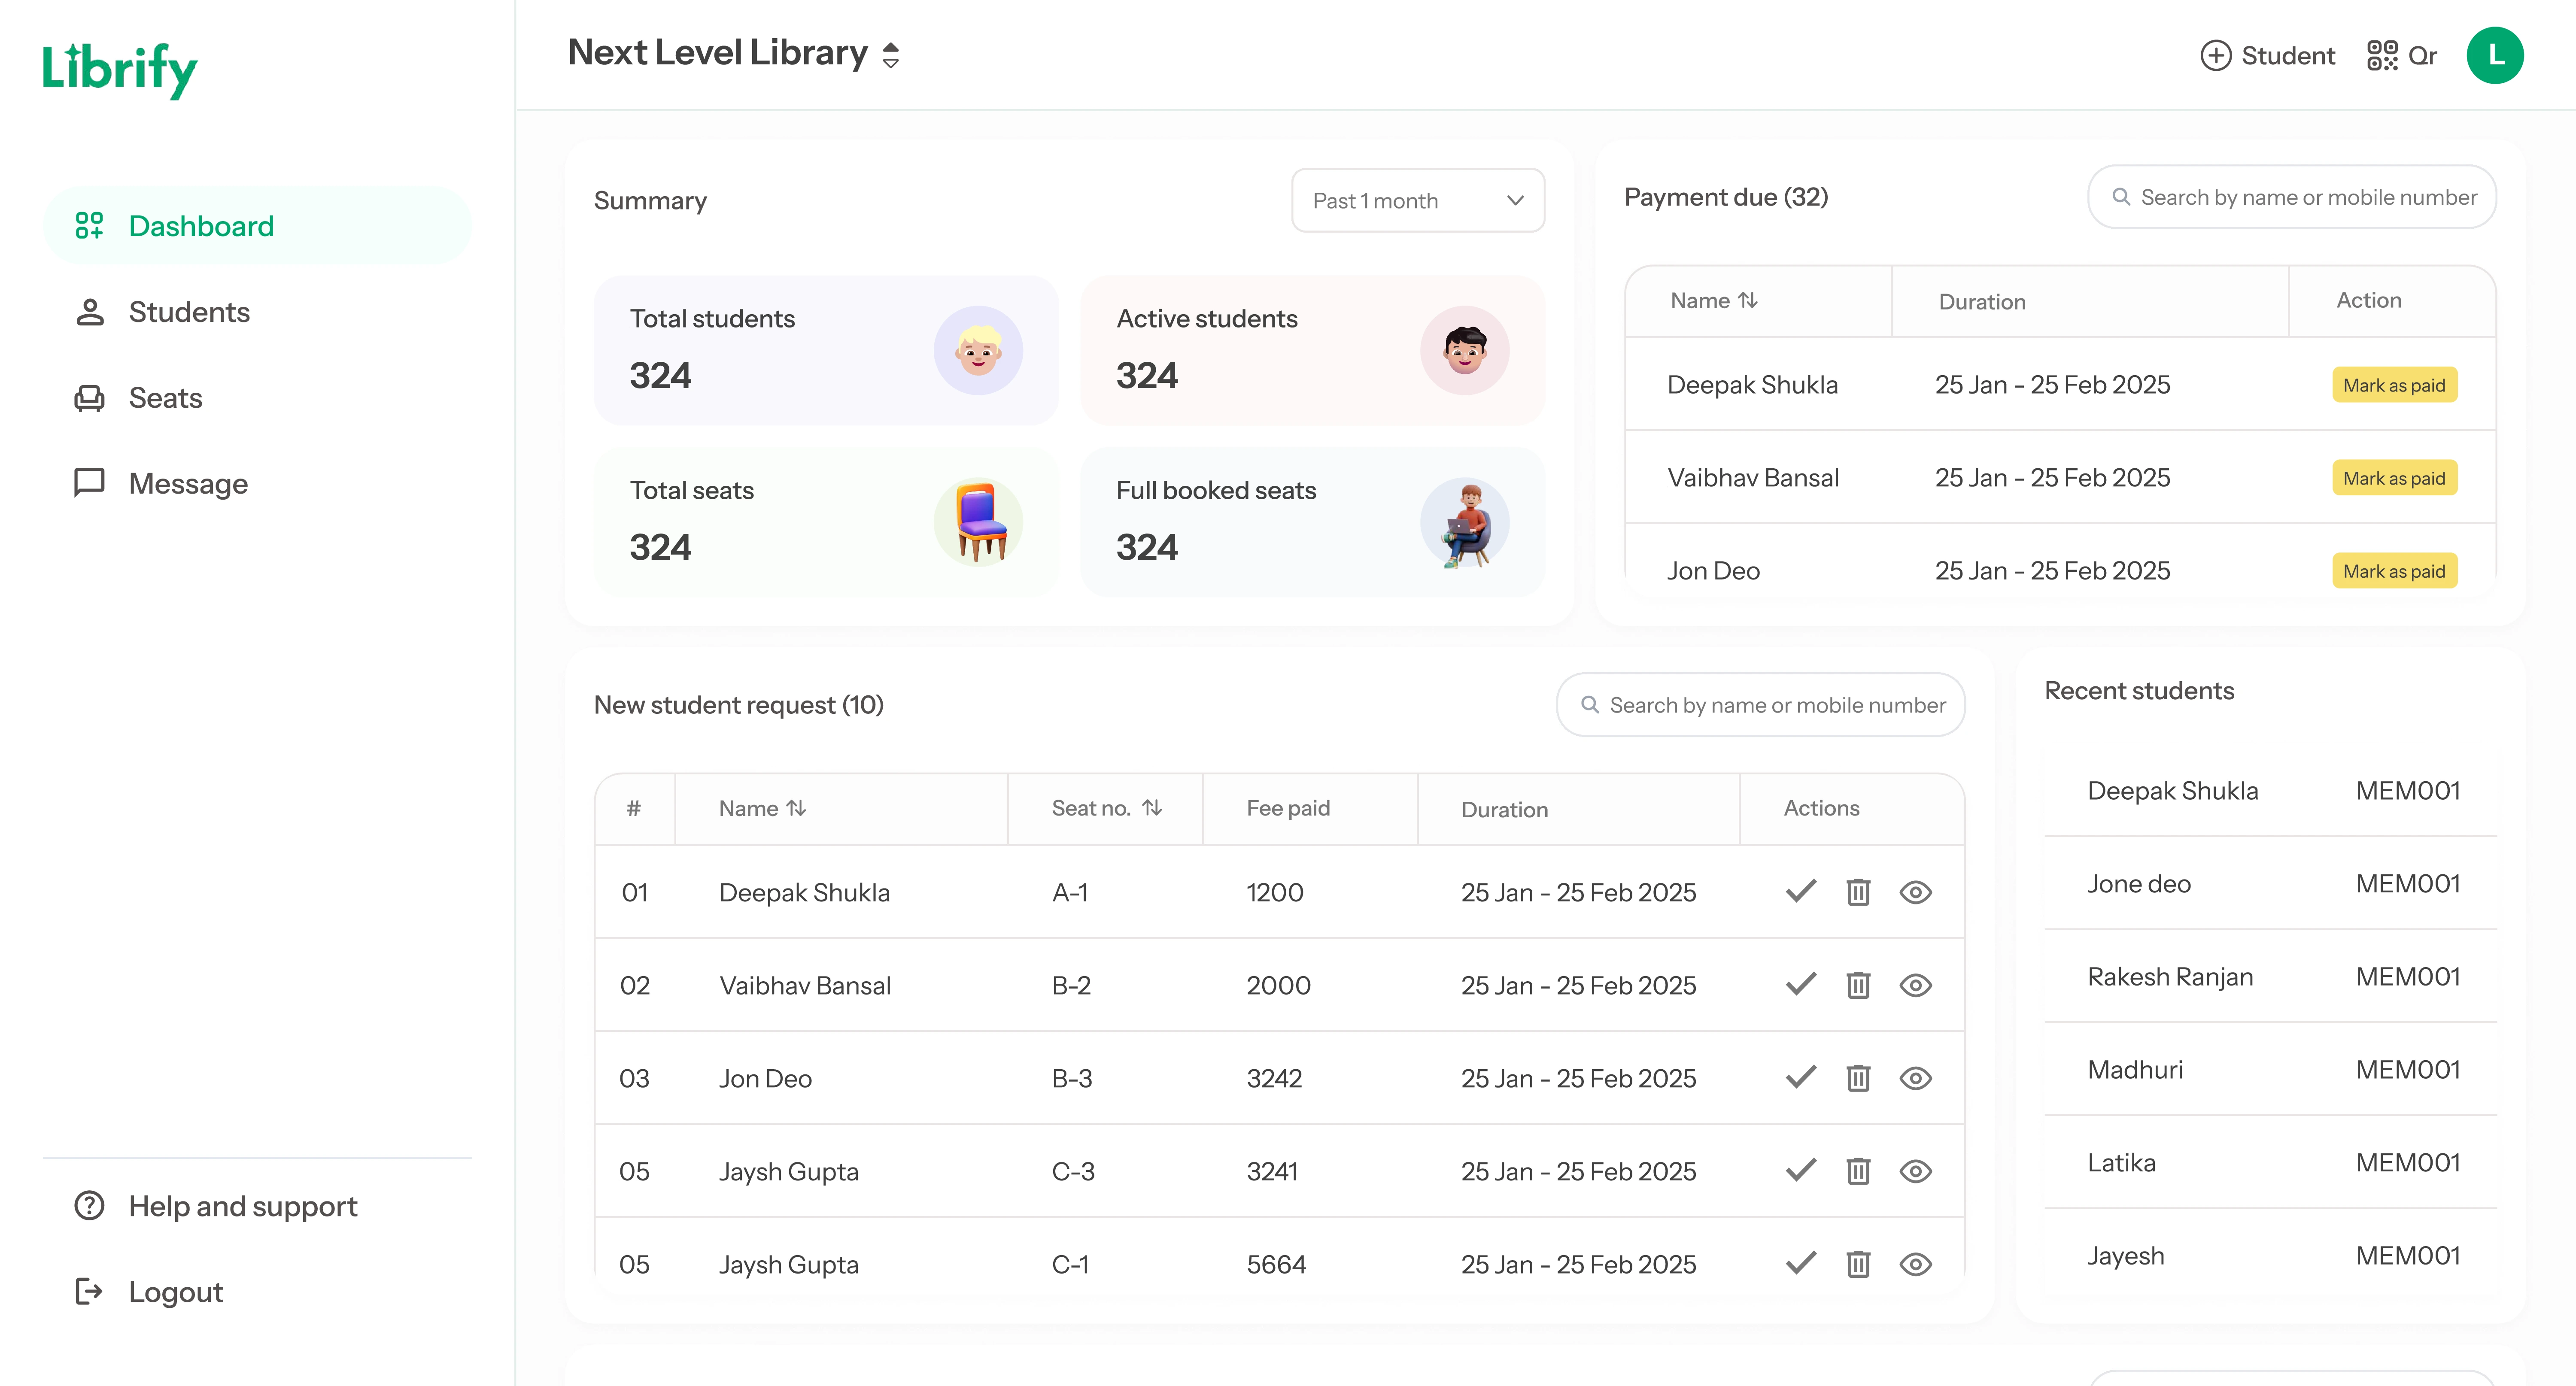Open the Message section
Screen dimensions: 2576x1386
click(188, 483)
